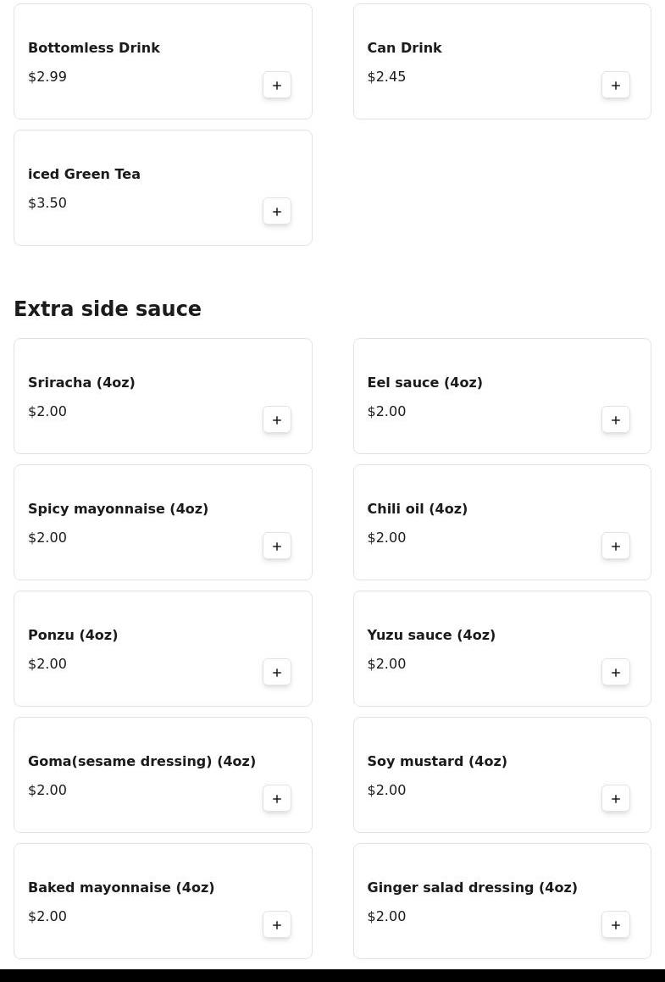Add Goma sesame dressing to cart
Image resolution: width=665 pixels, height=982 pixels.
(277, 798)
